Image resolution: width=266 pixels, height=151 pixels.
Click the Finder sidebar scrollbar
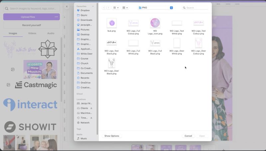click(97, 69)
